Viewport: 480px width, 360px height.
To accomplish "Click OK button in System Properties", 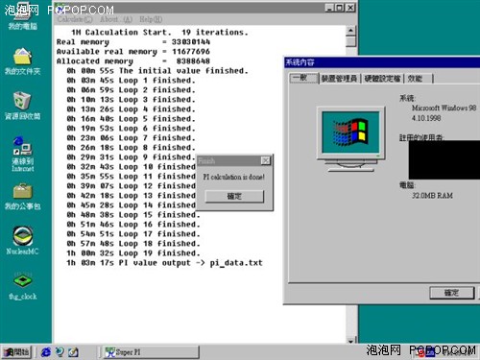I will (x=451, y=293).
